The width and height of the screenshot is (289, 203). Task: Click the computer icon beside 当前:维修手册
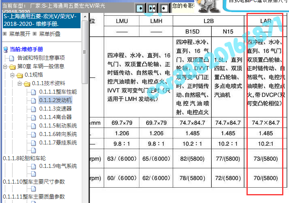point(6,49)
